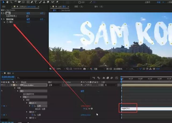This screenshot has height=123, width=172.
Task: Select the Type text tool
Action: point(36,2)
